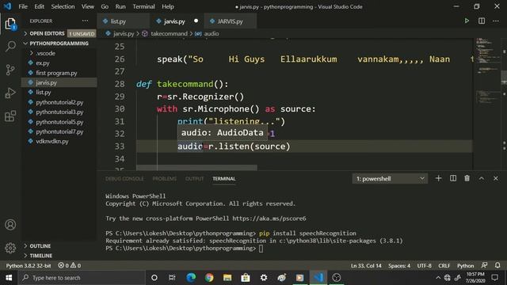The width and height of the screenshot is (507, 285).
Task: Change Python language mode
Action: pyautogui.click(x=465, y=266)
